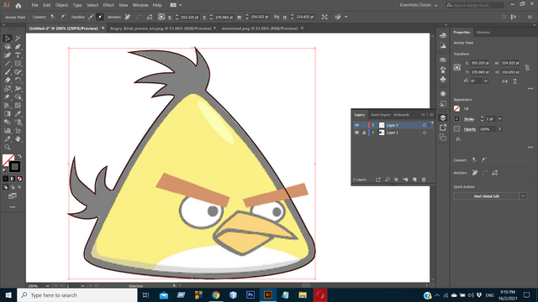Screen dimensions: 538x302
Task: Click Asset Export dock icon
Action: click(x=443, y=128)
